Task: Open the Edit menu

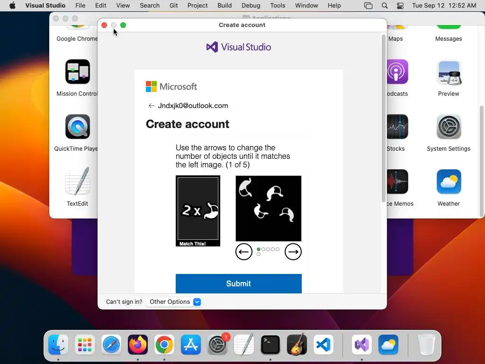Action: click(x=100, y=6)
